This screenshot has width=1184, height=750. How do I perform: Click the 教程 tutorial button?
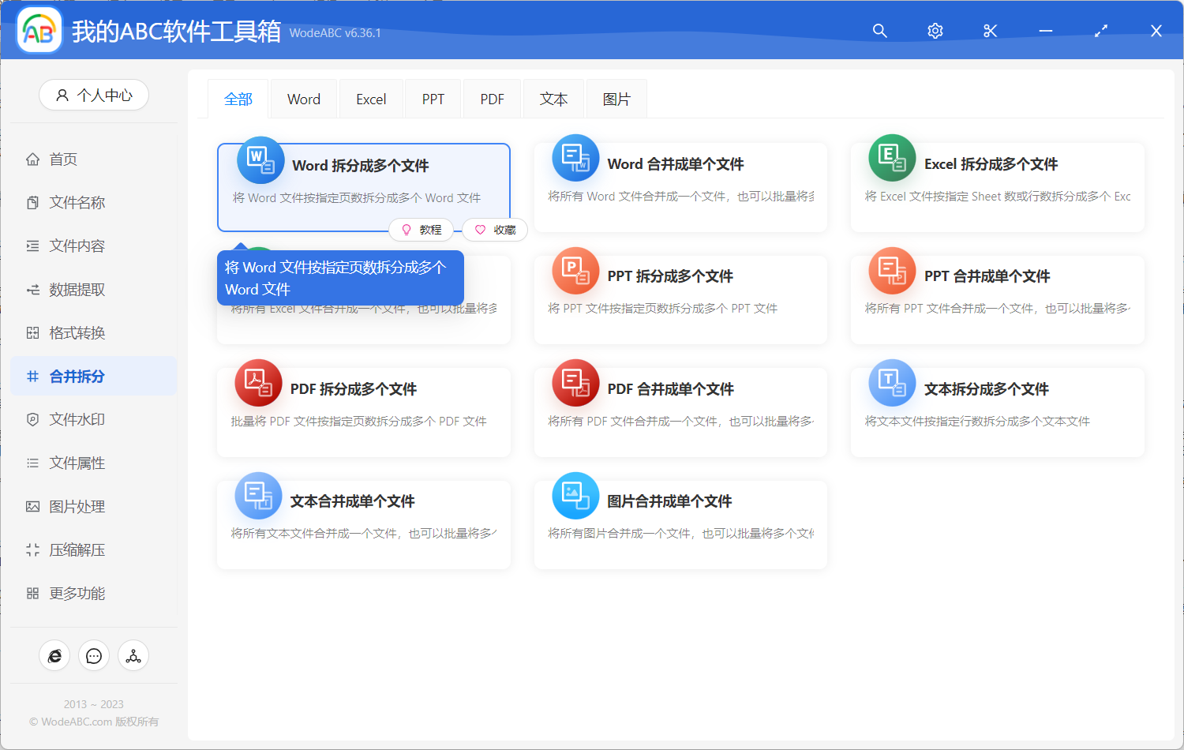coord(422,230)
